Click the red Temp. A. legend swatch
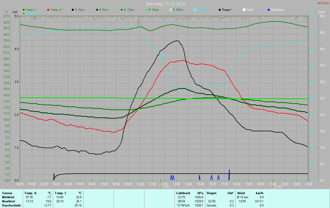The image size is (330, 208). point(48,10)
